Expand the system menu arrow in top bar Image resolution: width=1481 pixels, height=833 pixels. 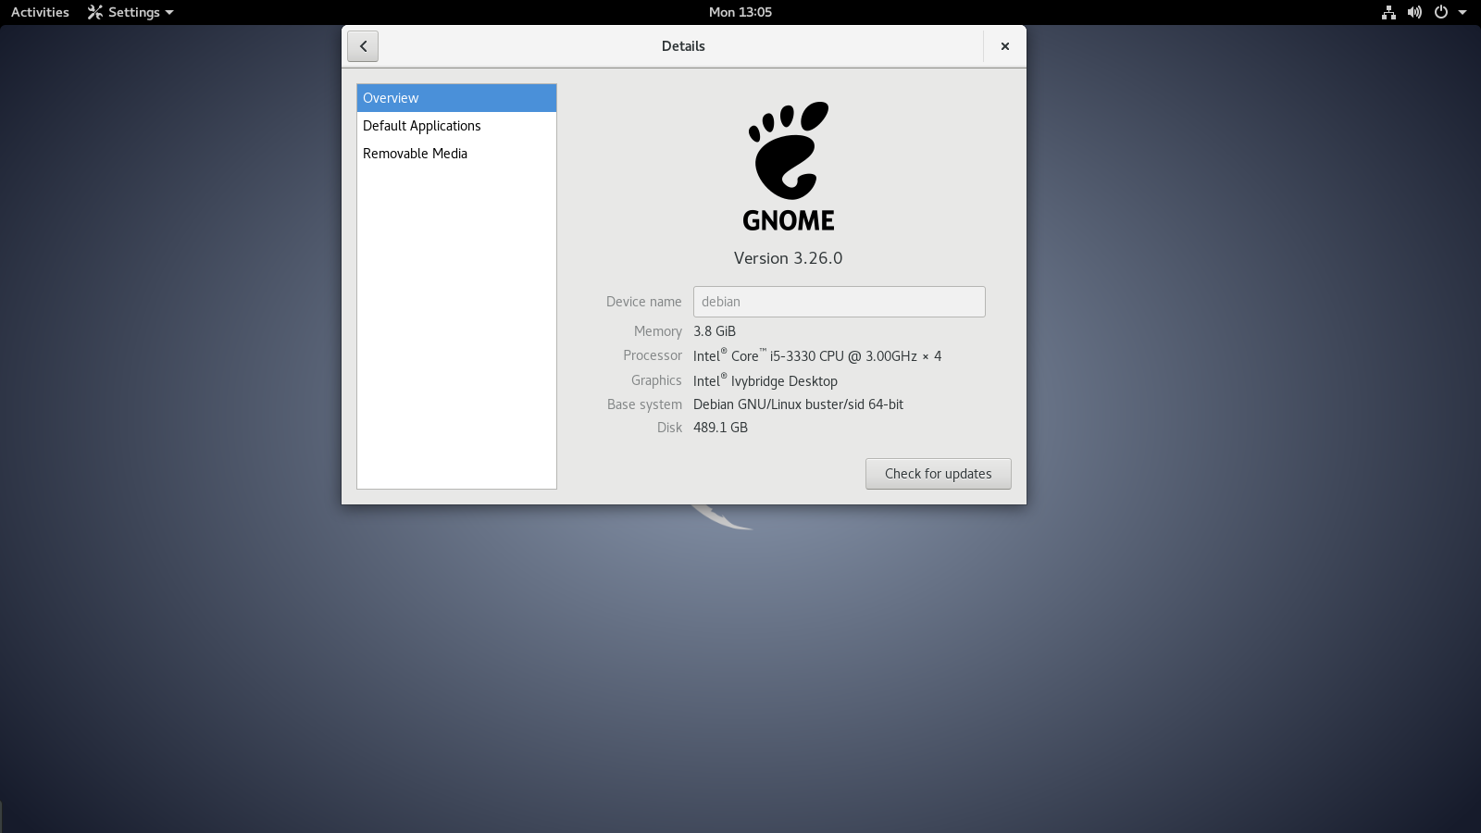1462,12
